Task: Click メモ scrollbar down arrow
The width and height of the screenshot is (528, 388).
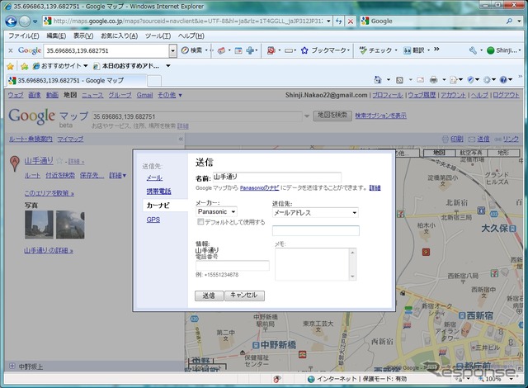Action: pos(352,277)
